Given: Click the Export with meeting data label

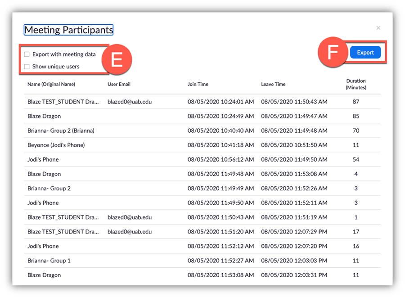Looking at the screenshot, I should coord(64,54).
